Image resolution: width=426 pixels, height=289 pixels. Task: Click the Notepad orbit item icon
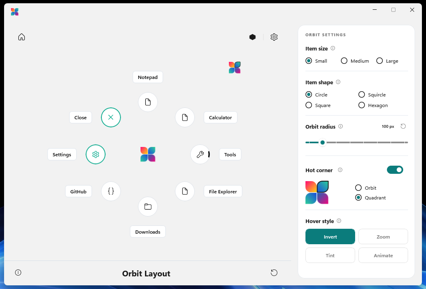pyautogui.click(x=148, y=102)
